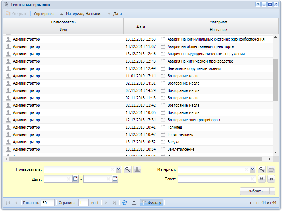Go to the previous page

click(16, 203)
